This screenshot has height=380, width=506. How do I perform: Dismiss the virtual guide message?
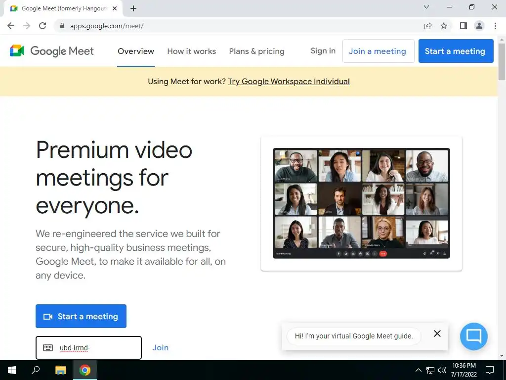tap(437, 333)
